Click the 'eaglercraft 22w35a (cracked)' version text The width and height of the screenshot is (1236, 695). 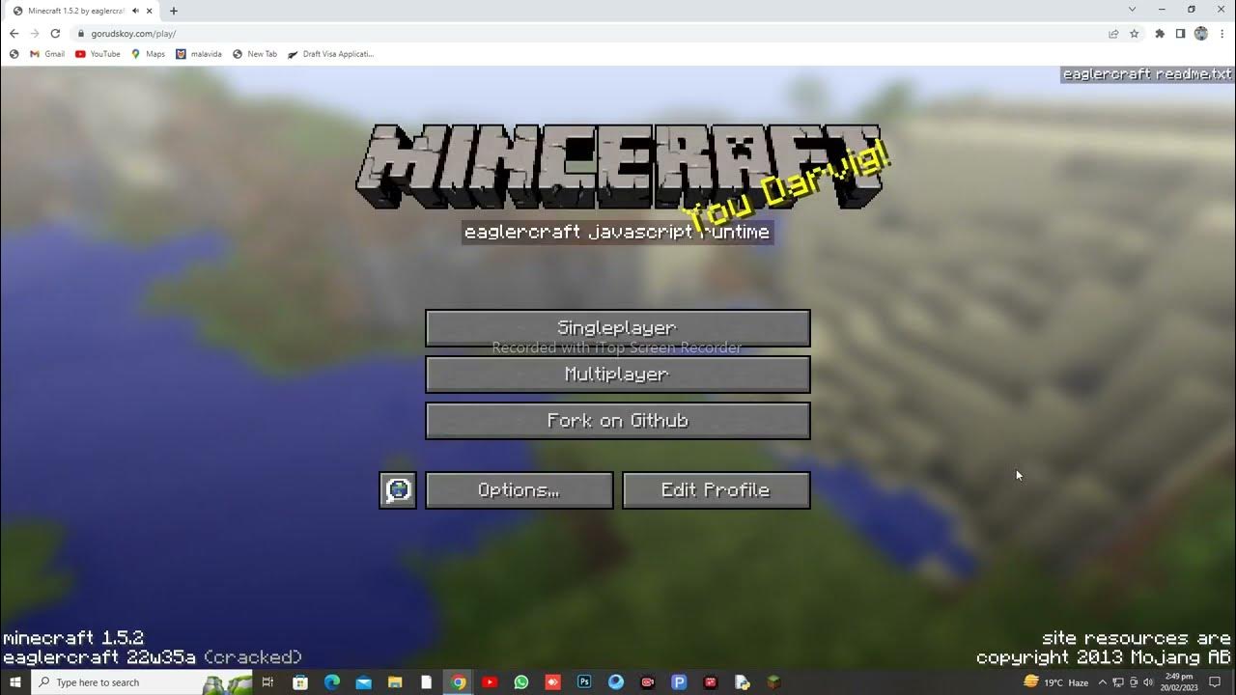pyautogui.click(x=153, y=657)
